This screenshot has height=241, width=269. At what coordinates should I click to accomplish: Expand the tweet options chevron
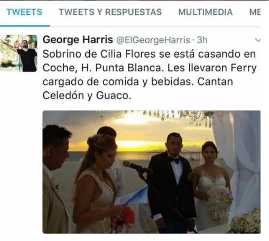(258, 40)
